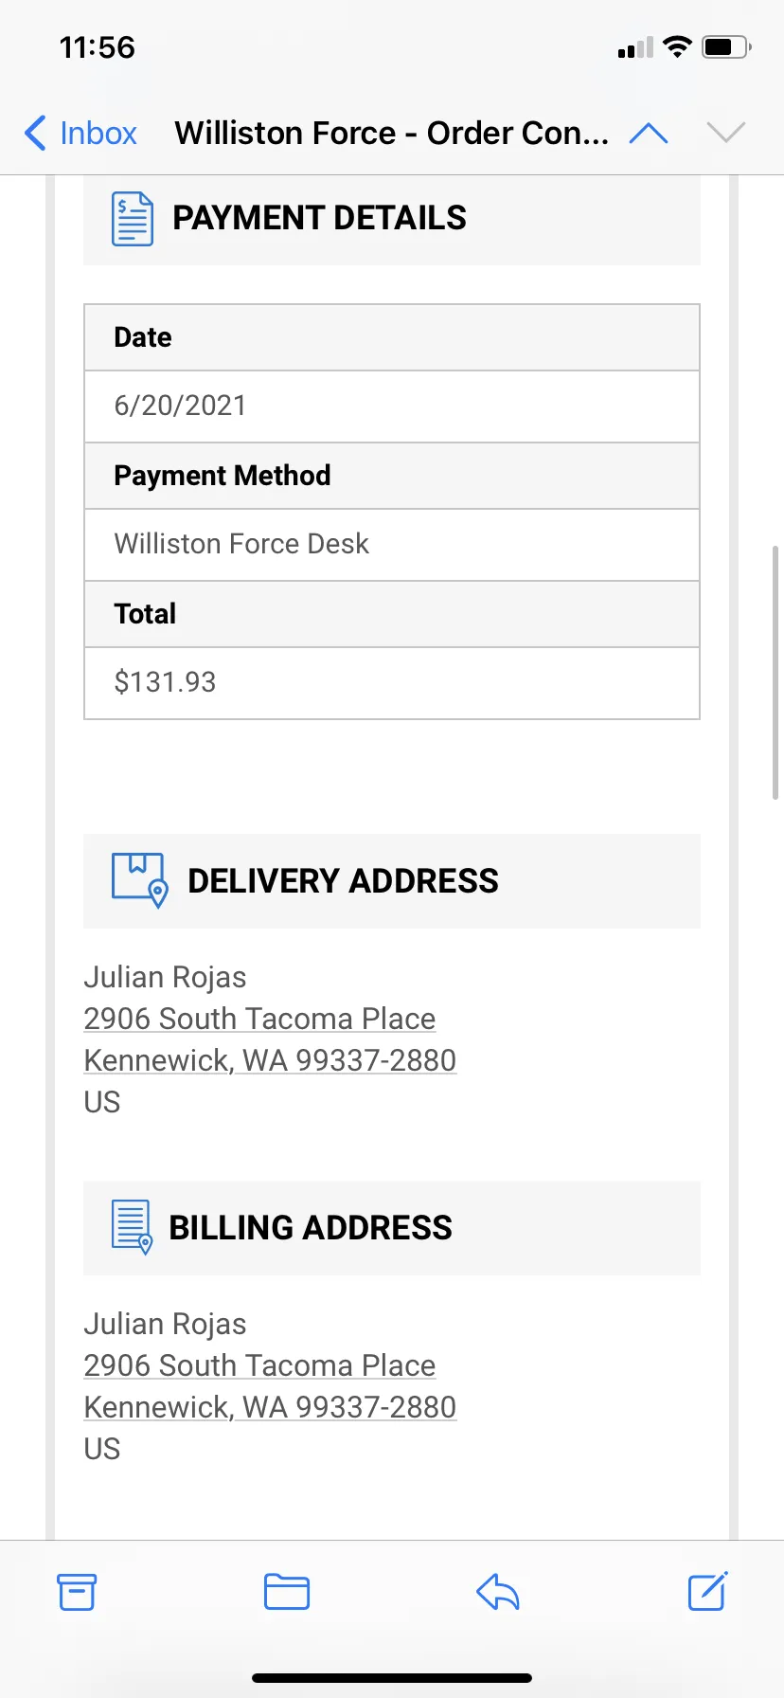Tap the 6/20/2021 date value

[180, 406]
